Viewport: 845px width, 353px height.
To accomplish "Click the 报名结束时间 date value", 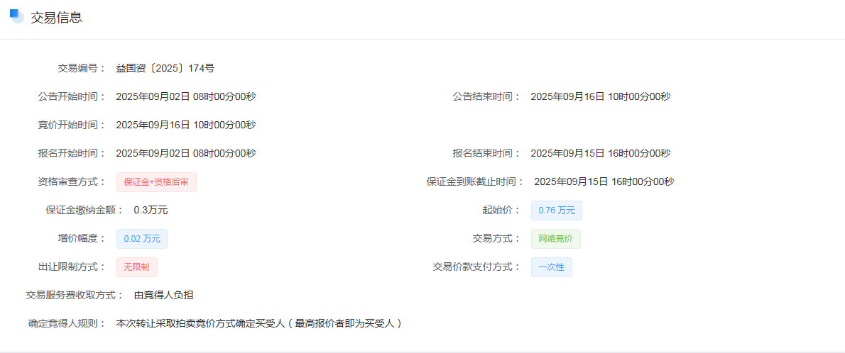I will [x=601, y=153].
